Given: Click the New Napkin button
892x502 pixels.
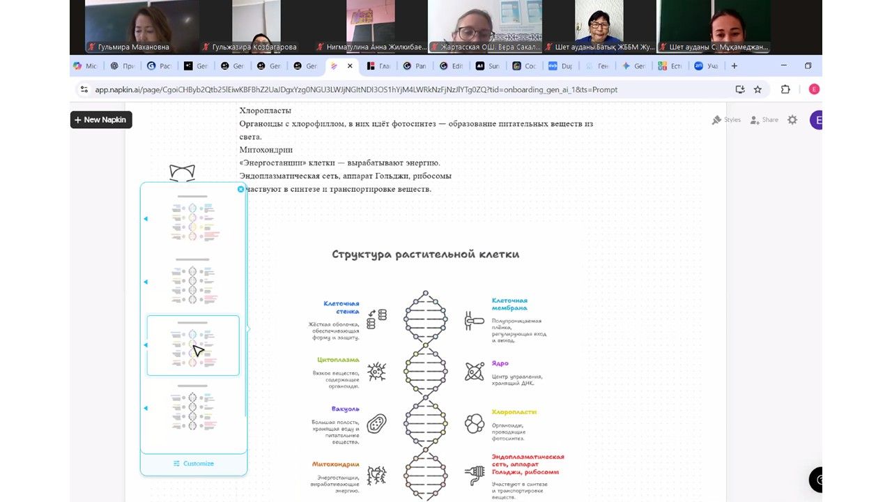Looking at the screenshot, I should click(x=101, y=120).
